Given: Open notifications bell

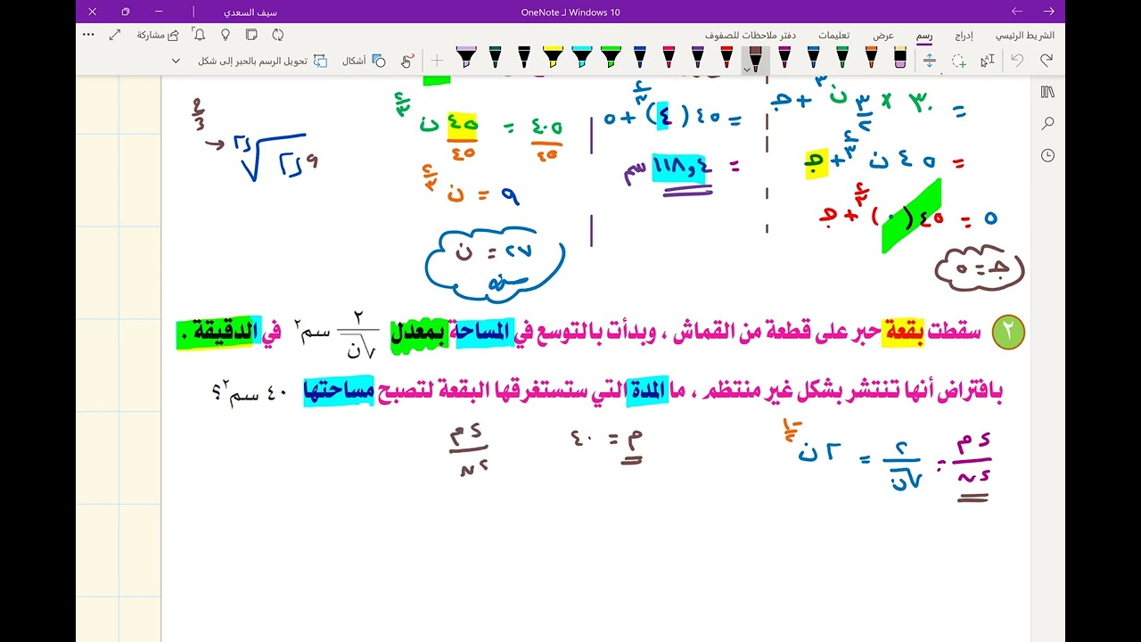Looking at the screenshot, I should click(x=200, y=35).
